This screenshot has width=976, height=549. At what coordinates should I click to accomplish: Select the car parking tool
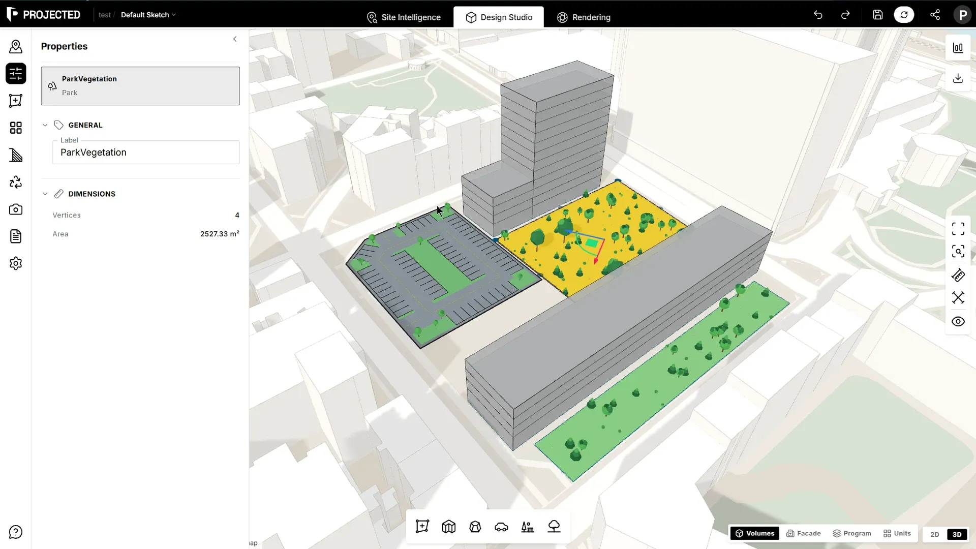point(501,527)
